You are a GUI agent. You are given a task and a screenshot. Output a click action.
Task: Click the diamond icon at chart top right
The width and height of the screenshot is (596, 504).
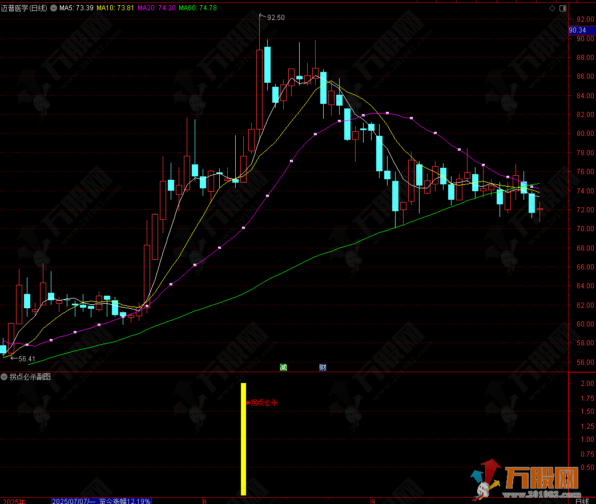click(551, 9)
